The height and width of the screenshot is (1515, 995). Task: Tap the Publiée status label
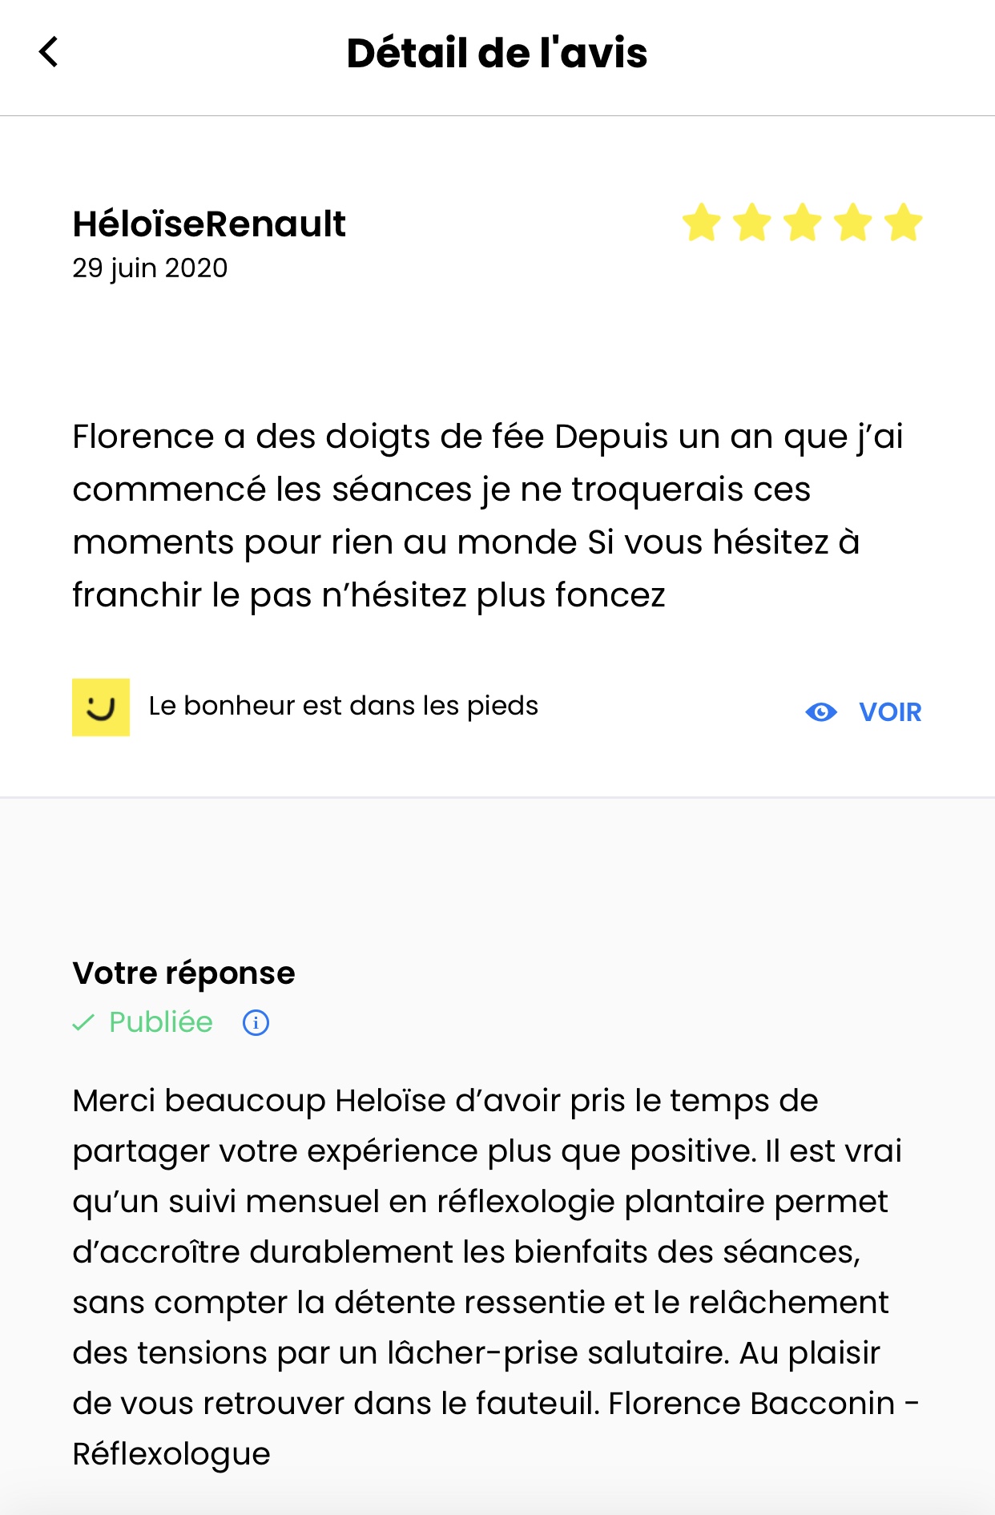point(161,1023)
